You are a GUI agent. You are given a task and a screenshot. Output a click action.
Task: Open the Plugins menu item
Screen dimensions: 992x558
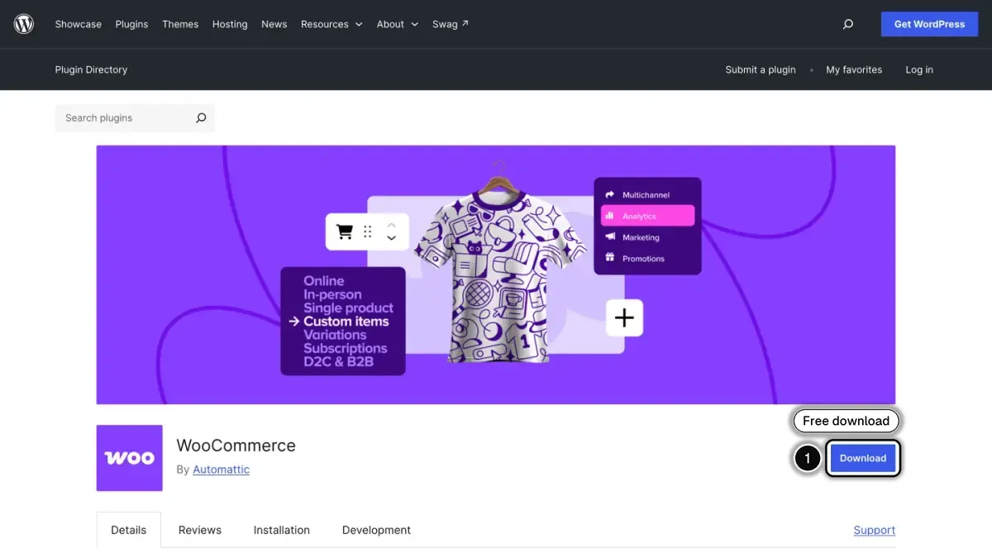coord(131,24)
